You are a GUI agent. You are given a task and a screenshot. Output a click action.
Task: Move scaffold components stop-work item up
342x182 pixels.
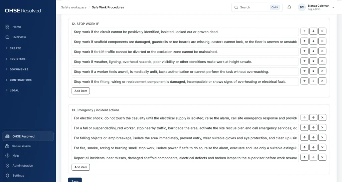pos(304,41)
